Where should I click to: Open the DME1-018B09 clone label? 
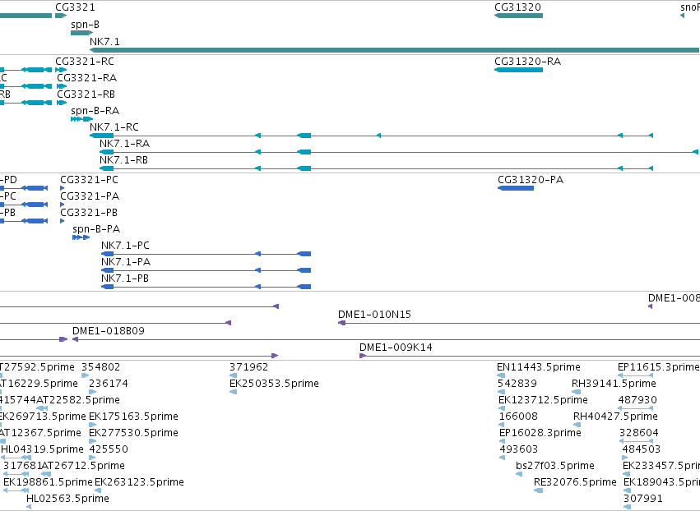point(109,331)
